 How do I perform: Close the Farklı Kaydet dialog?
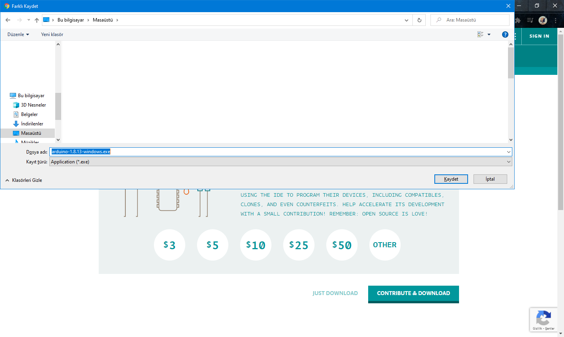pyautogui.click(x=508, y=6)
